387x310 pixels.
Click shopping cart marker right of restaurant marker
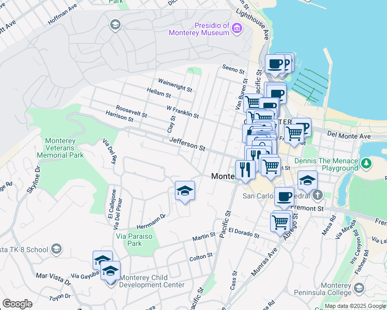271,167
